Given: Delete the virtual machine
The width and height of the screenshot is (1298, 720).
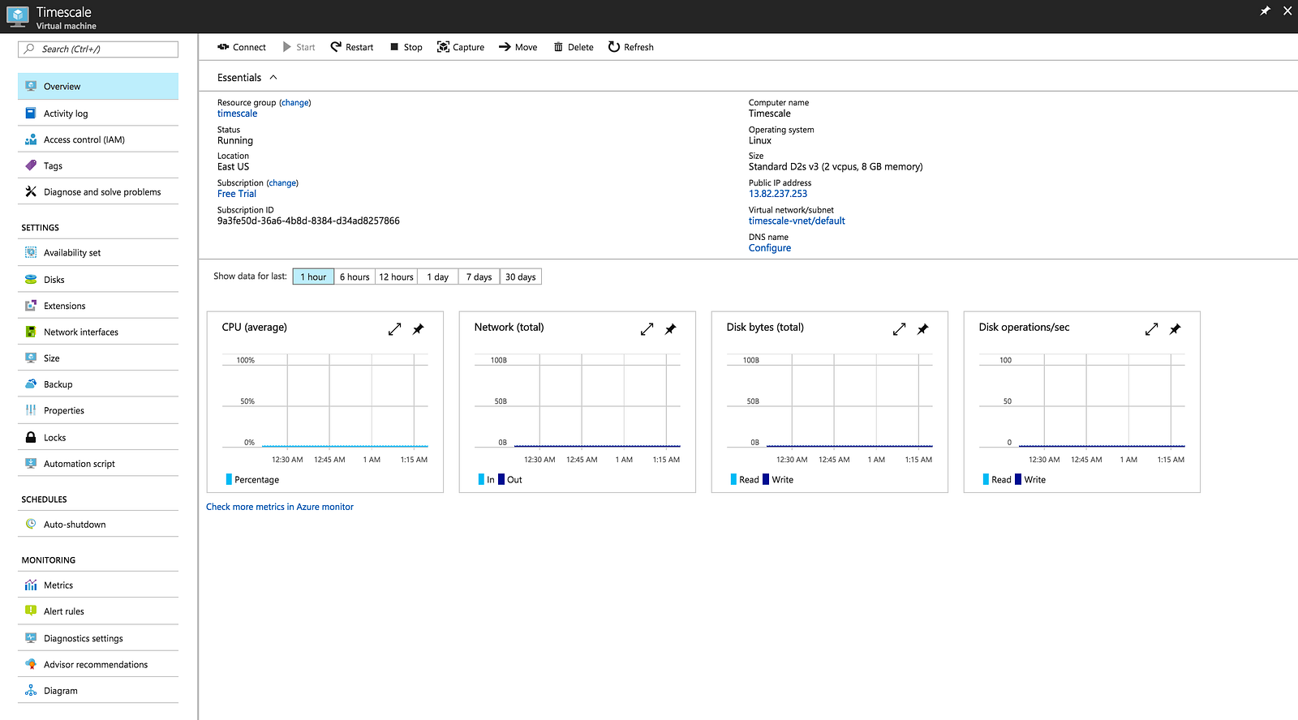Looking at the screenshot, I should 574,47.
